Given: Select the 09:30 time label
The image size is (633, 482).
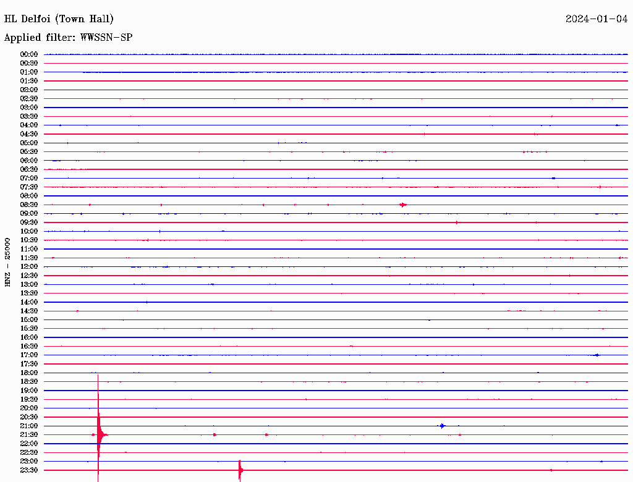Looking at the screenshot, I should (x=29, y=222).
